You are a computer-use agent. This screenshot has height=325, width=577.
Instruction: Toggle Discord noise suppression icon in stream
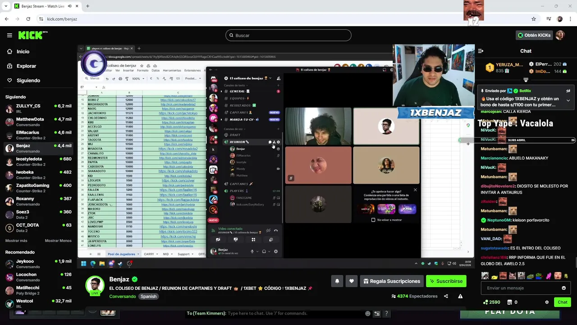pos(268,231)
